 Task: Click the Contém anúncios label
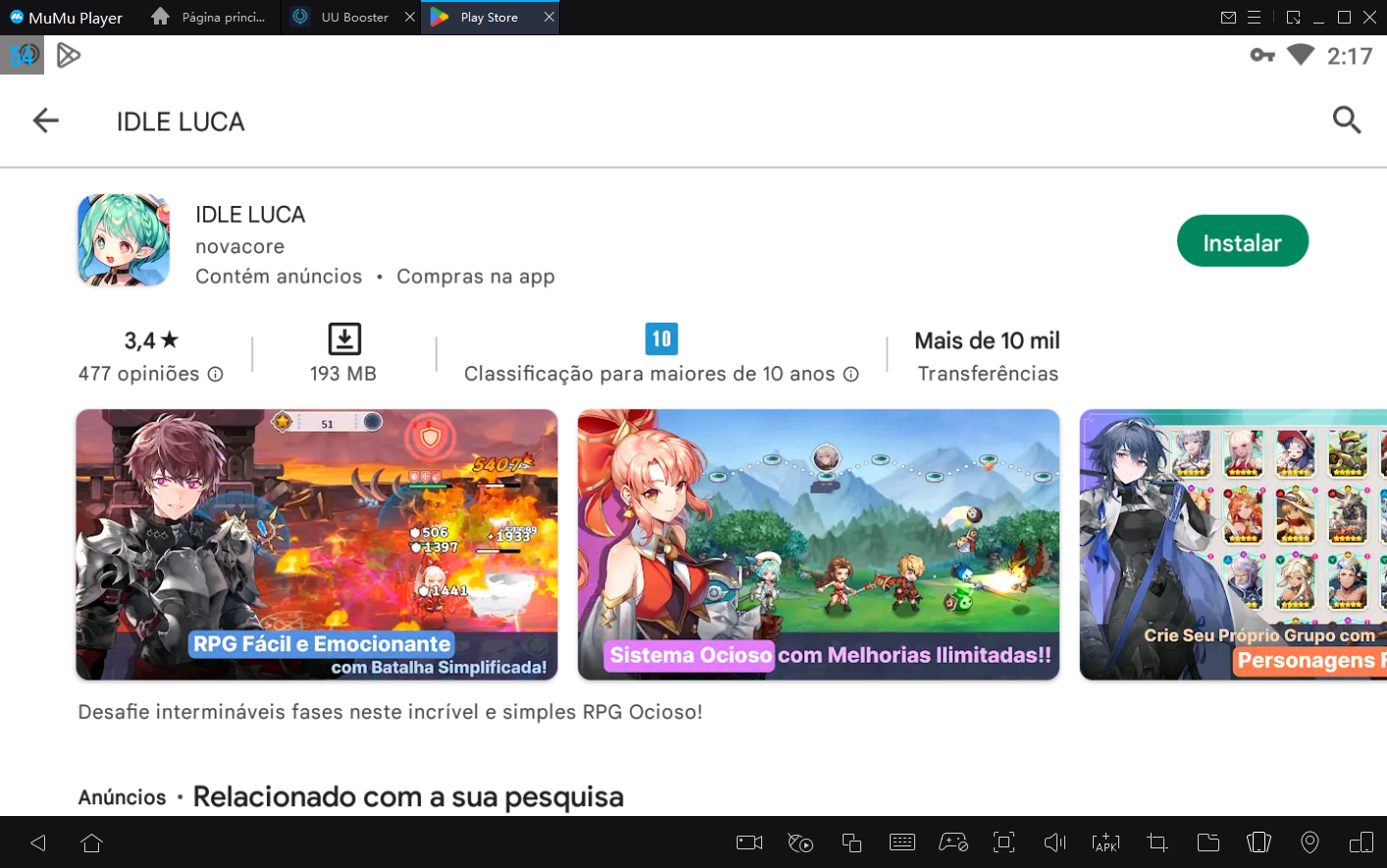pyautogui.click(x=279, y=277)
